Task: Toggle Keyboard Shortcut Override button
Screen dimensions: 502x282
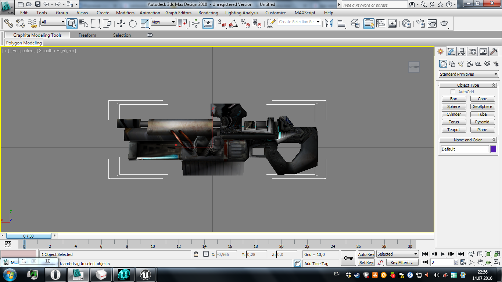Action: click(208, 23)
